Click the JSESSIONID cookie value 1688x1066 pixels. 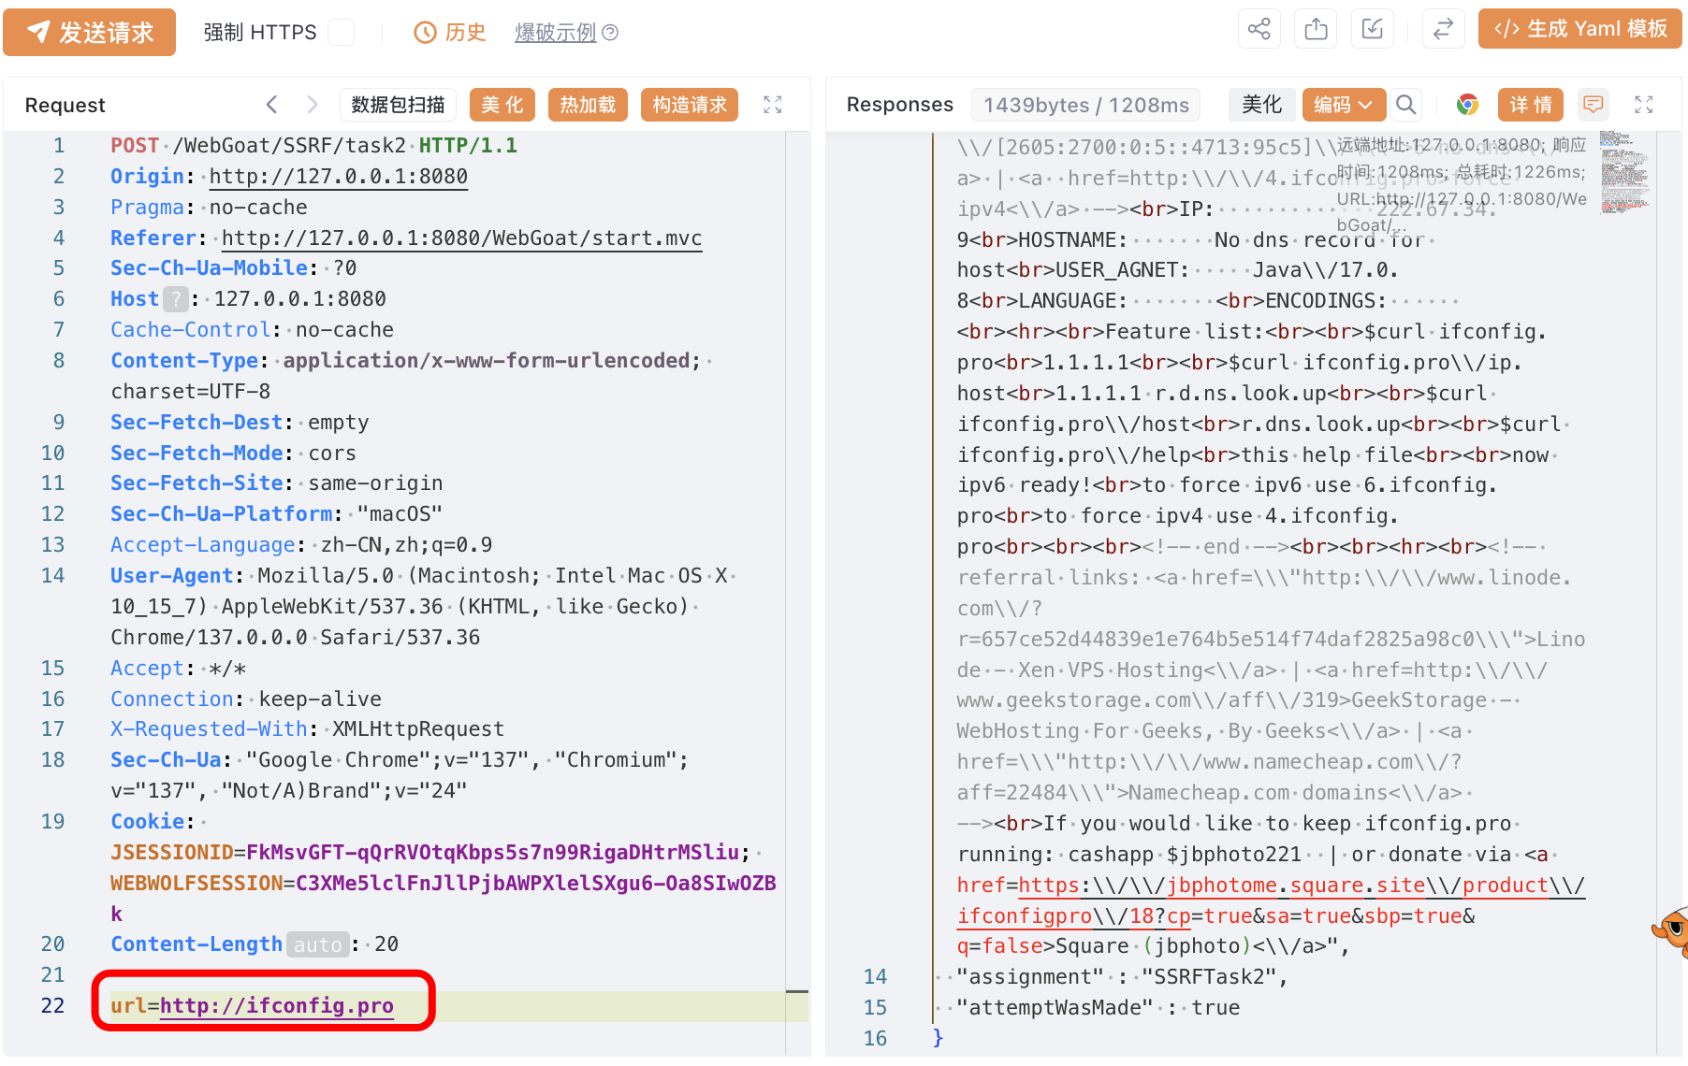coord(492,853)
